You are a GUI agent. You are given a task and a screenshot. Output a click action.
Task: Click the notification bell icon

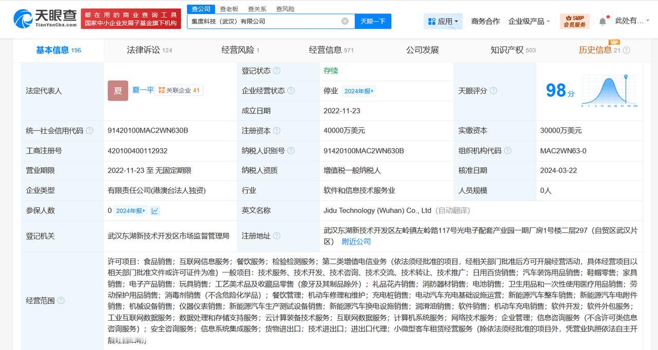602,22
